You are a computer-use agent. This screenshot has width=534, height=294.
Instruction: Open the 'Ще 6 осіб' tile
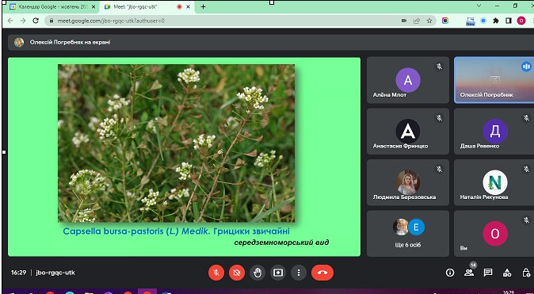coord(408,233)
